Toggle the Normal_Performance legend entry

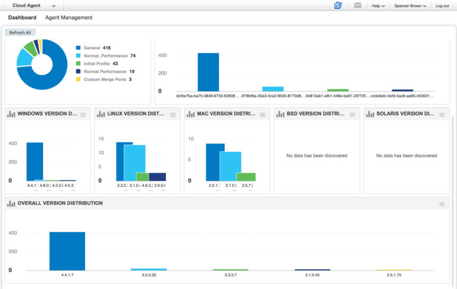click(x=105, y=56)
